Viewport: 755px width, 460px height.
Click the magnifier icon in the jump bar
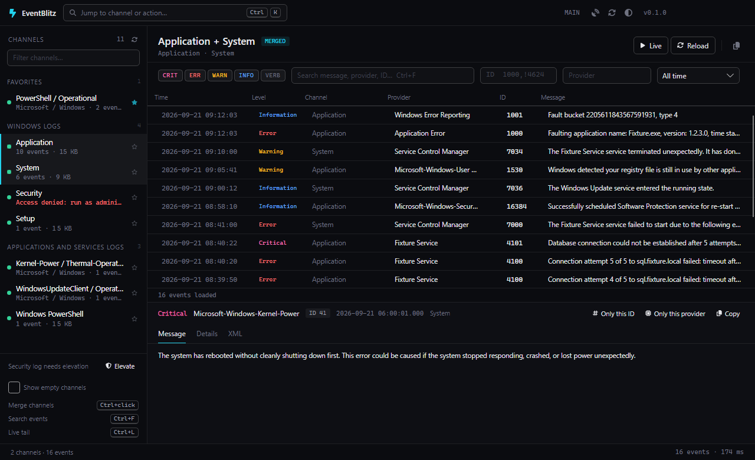coord(73,13)
